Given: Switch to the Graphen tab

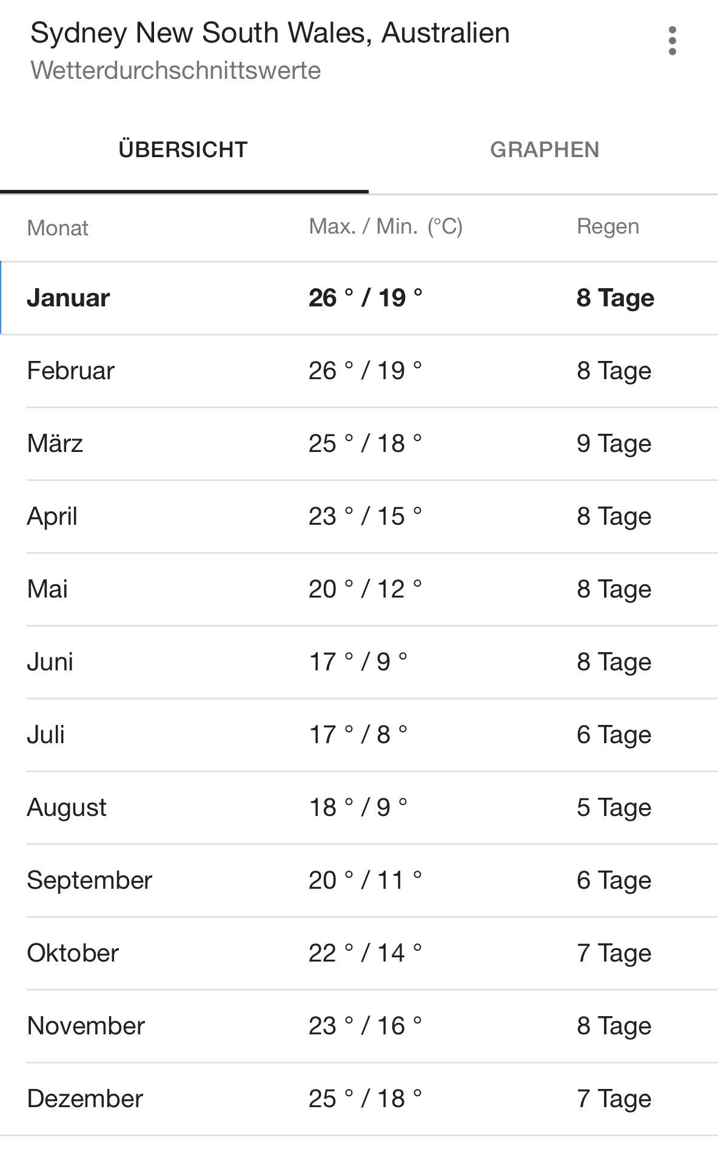Looking at the screenshot, I should (x=544, y=150).
